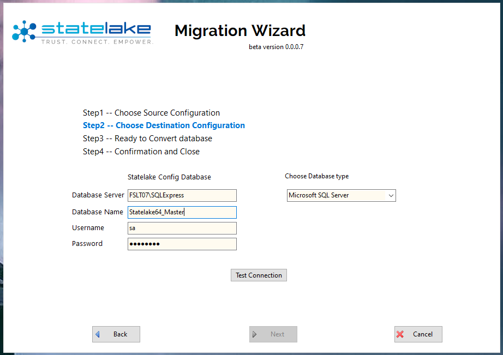Click the beta version 0.0.0.7 text

(x=276, y=47)
